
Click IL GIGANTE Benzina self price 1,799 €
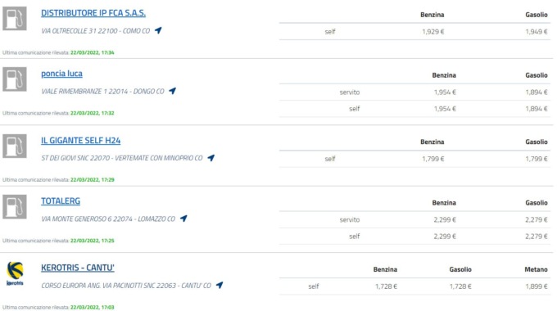432,159
